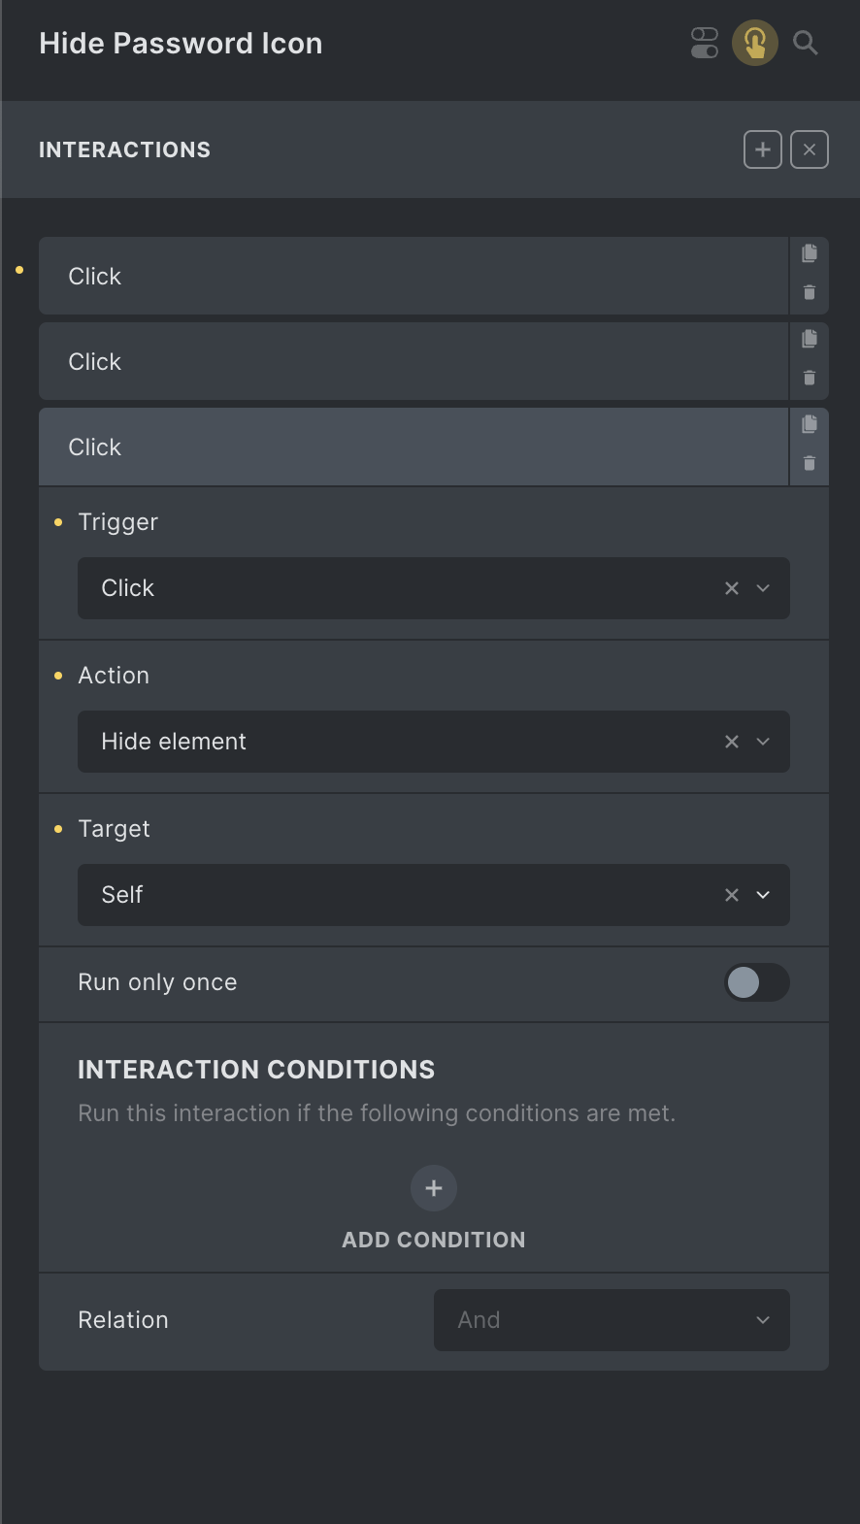This screenshot has height=1524, width=860.
Task: Add a new interaction with plus icon
Action: [x=763, y=149]
